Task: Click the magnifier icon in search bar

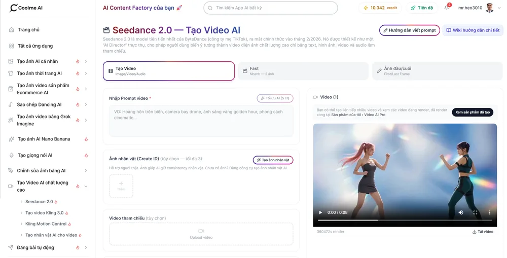Action: tap(210, 8)
